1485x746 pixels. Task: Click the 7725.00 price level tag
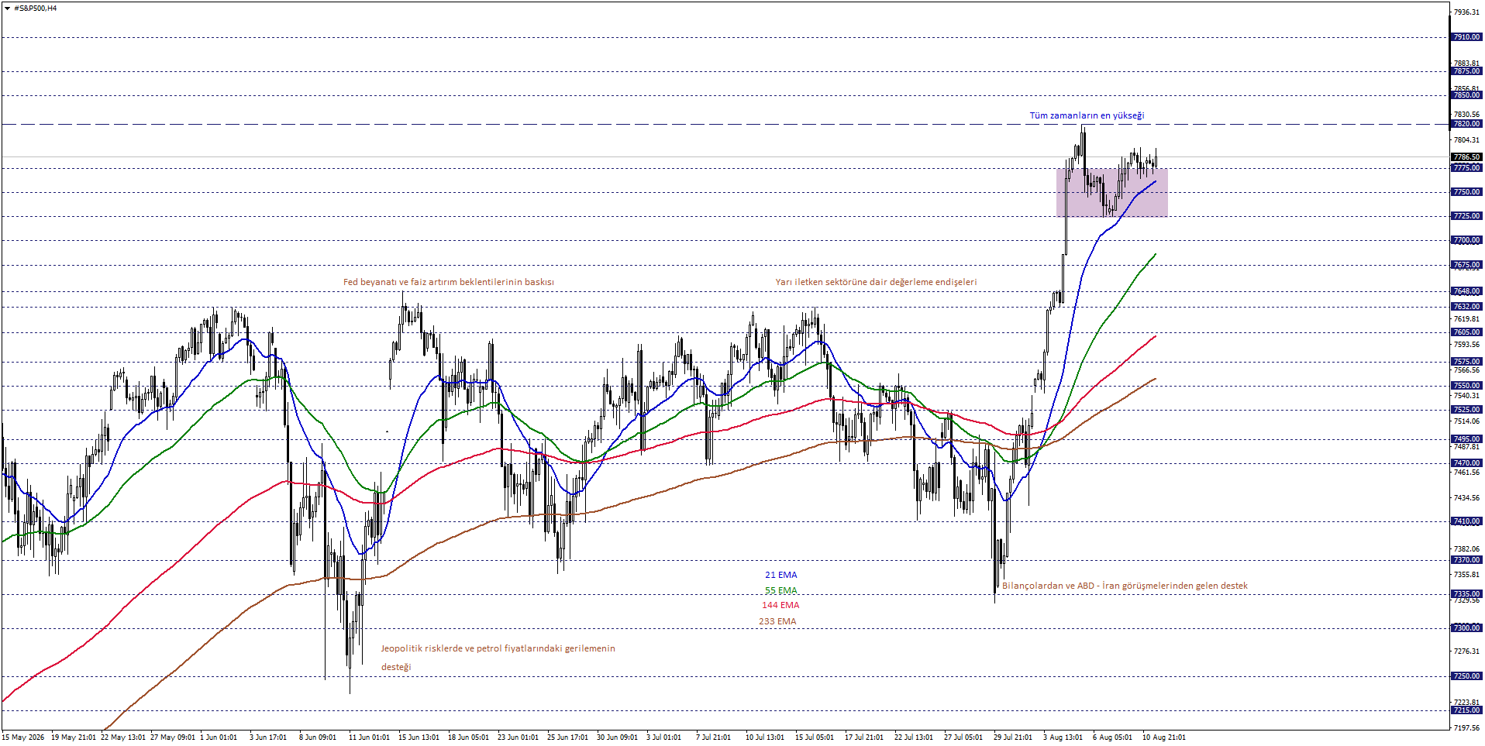point(1466,216)
